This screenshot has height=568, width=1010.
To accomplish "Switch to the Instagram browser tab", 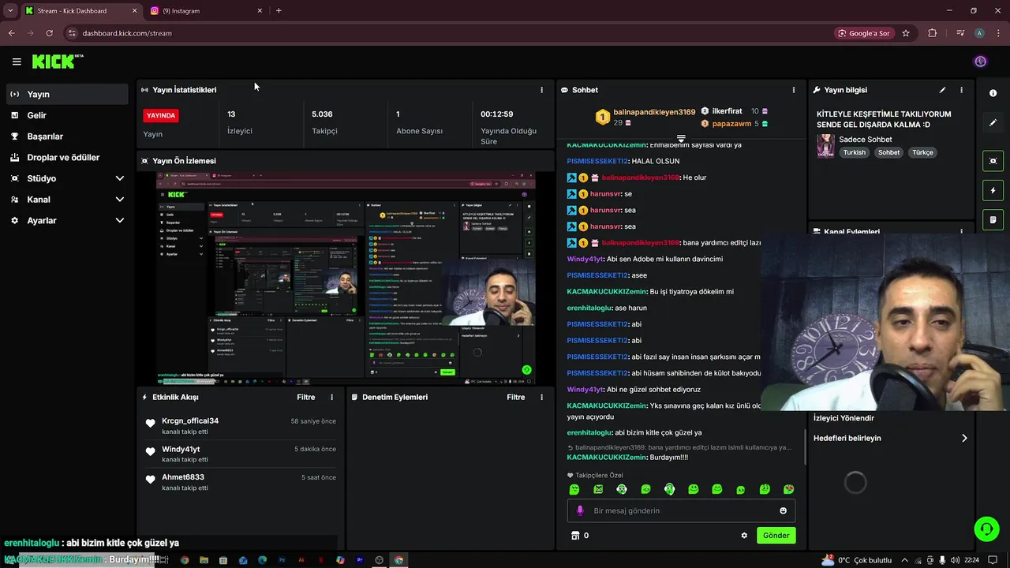I will tap(205, 11).
